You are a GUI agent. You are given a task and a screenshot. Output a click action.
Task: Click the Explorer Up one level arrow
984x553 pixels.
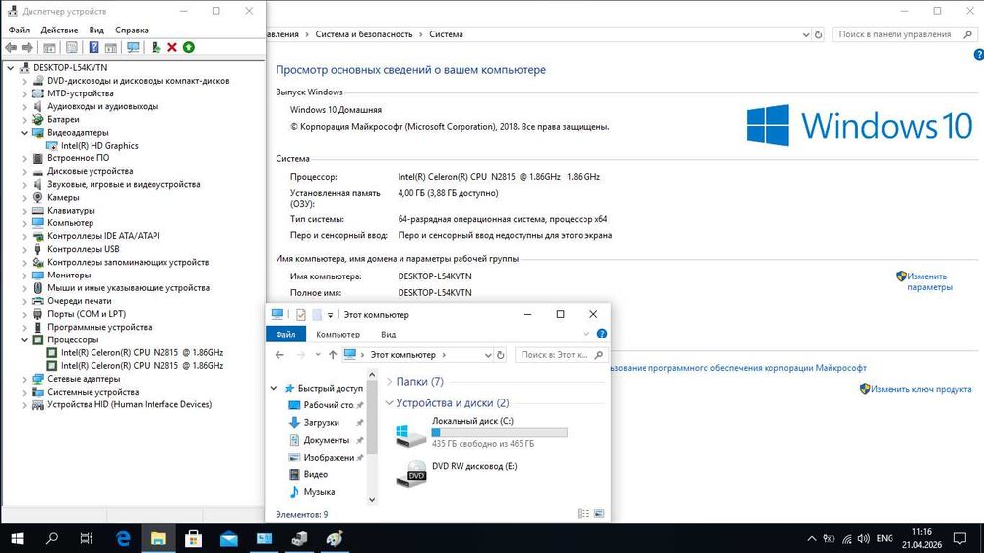click(x=333, y=355)
